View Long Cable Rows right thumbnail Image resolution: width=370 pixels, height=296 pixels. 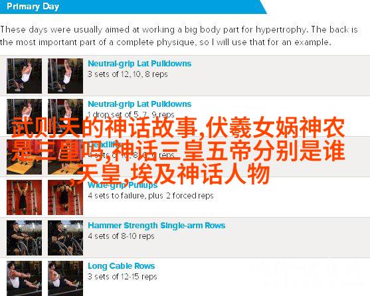point(65,278)
